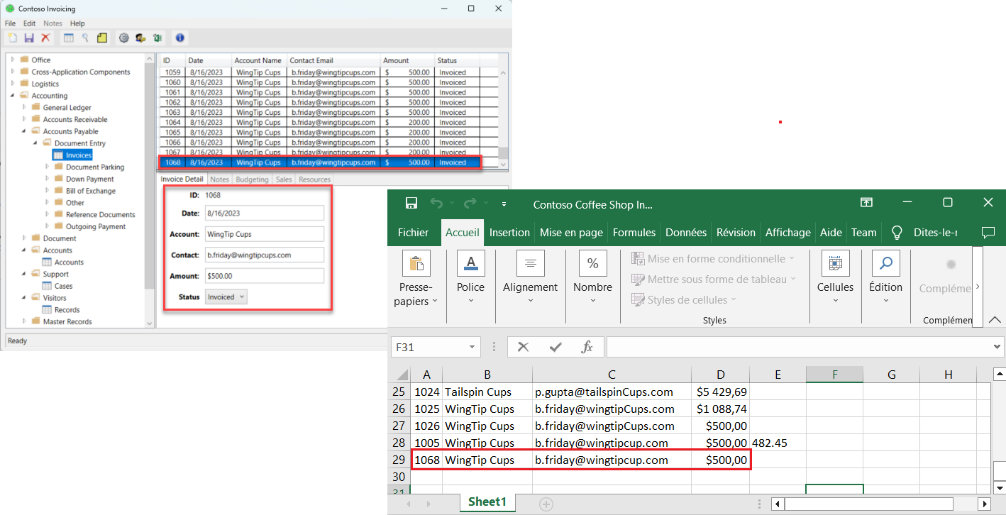Sort by the Contact Email column header

pyautogui.click(x=333, y=60)
